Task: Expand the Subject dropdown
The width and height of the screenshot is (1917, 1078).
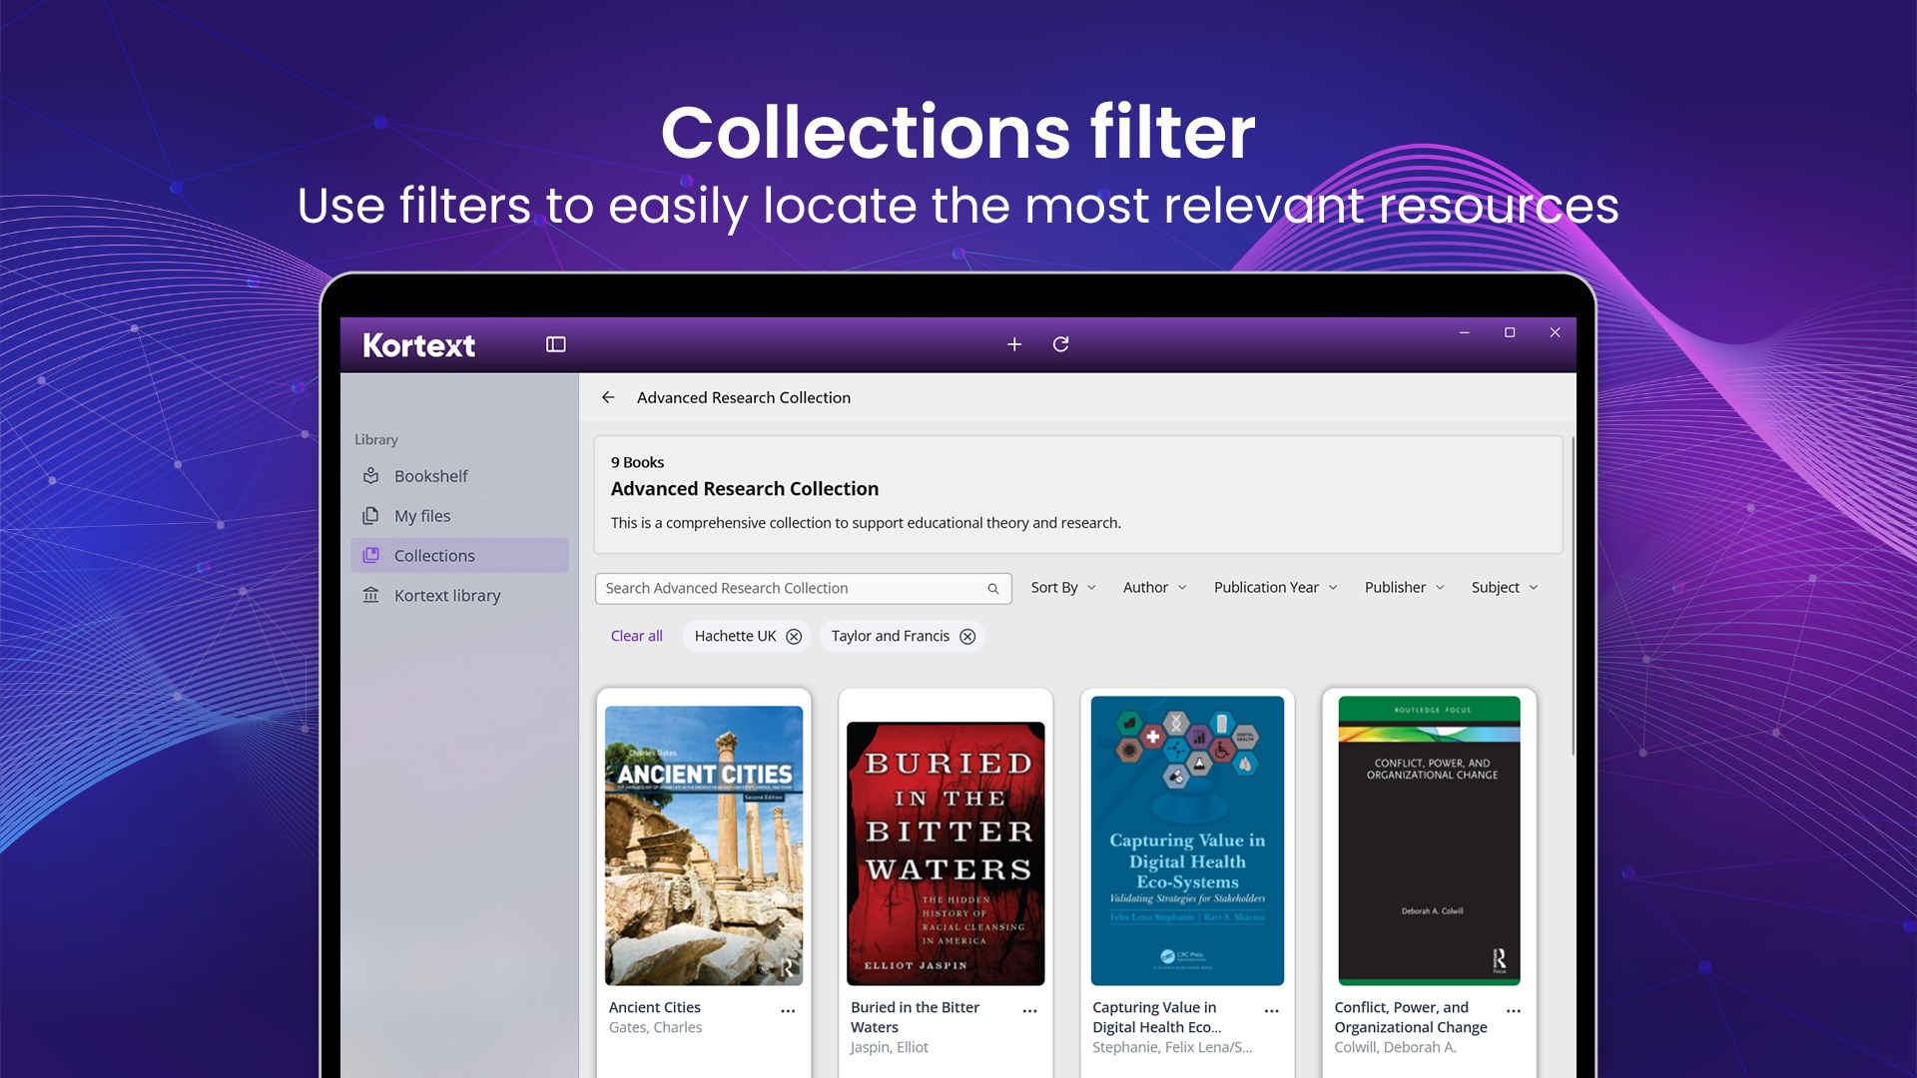Action: tap(1504, 587)
